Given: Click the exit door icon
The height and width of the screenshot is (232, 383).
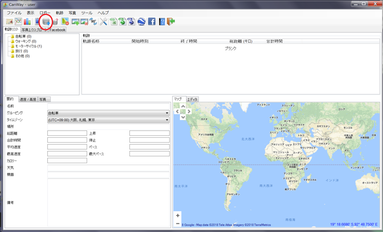Looking at the screenshot, I should pyautogui.click(x=171, y=21).
